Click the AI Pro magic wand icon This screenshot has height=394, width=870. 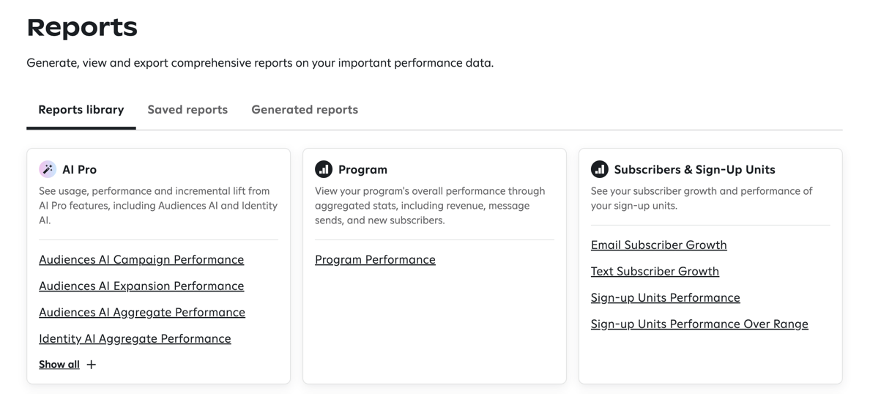(48, 169)
